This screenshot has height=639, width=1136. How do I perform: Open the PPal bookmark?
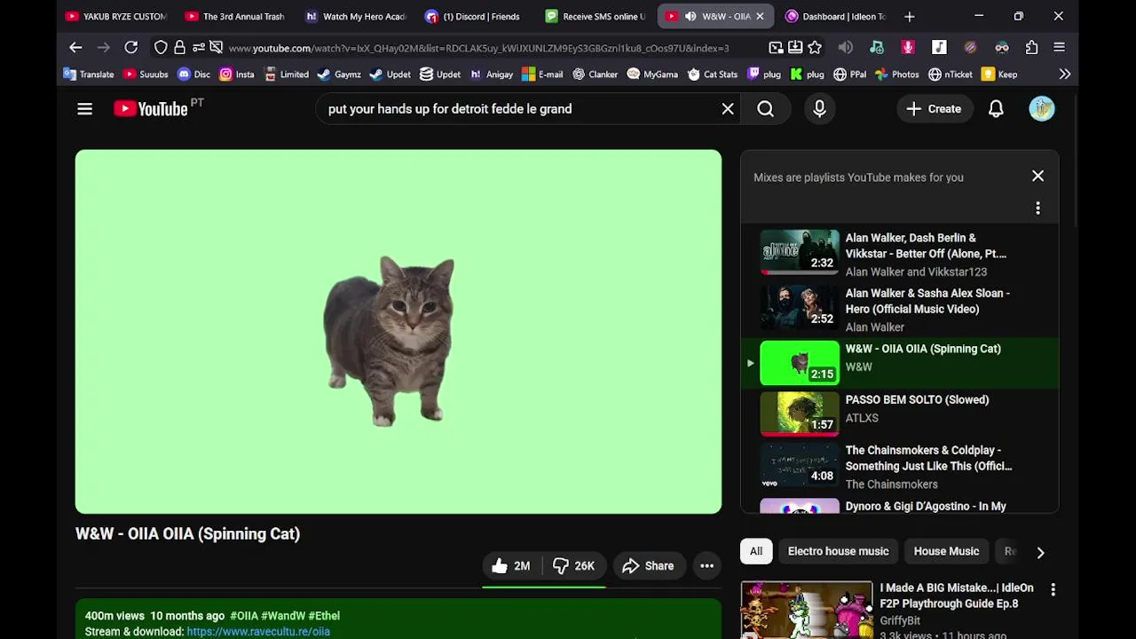pos(848,75)
